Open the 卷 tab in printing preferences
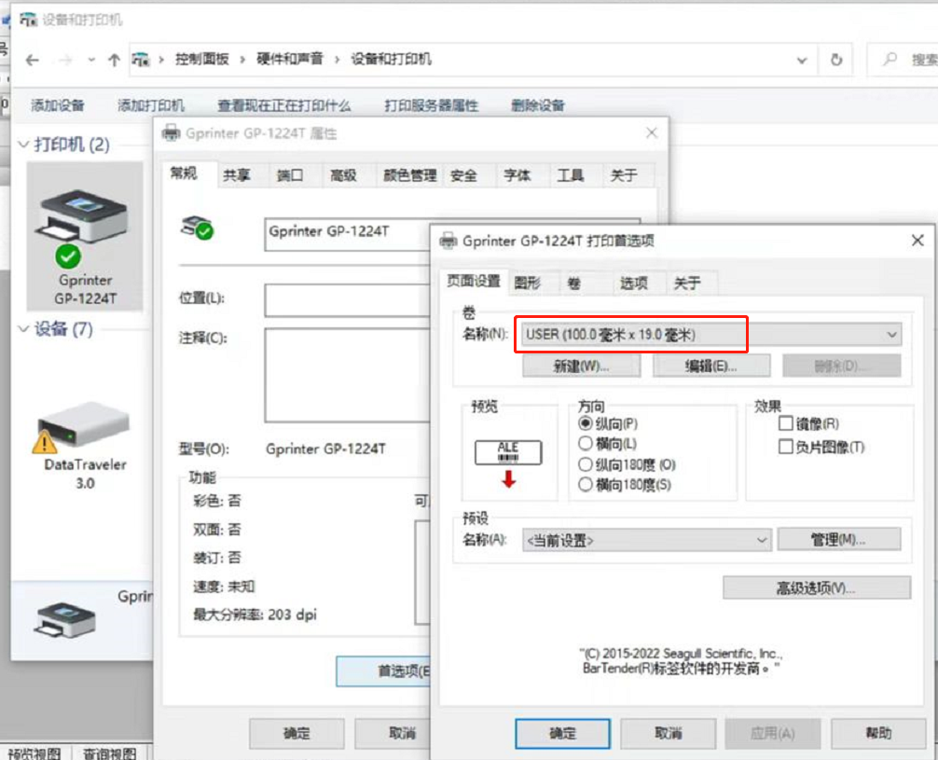938x760 pixels. (573, 283)
